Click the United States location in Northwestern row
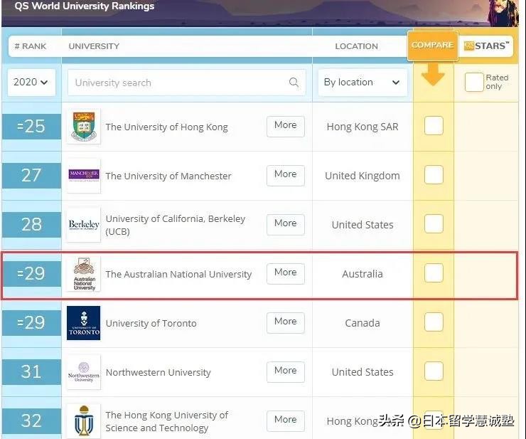The width and height of the screenshot is (526, 439). point(363,372)
